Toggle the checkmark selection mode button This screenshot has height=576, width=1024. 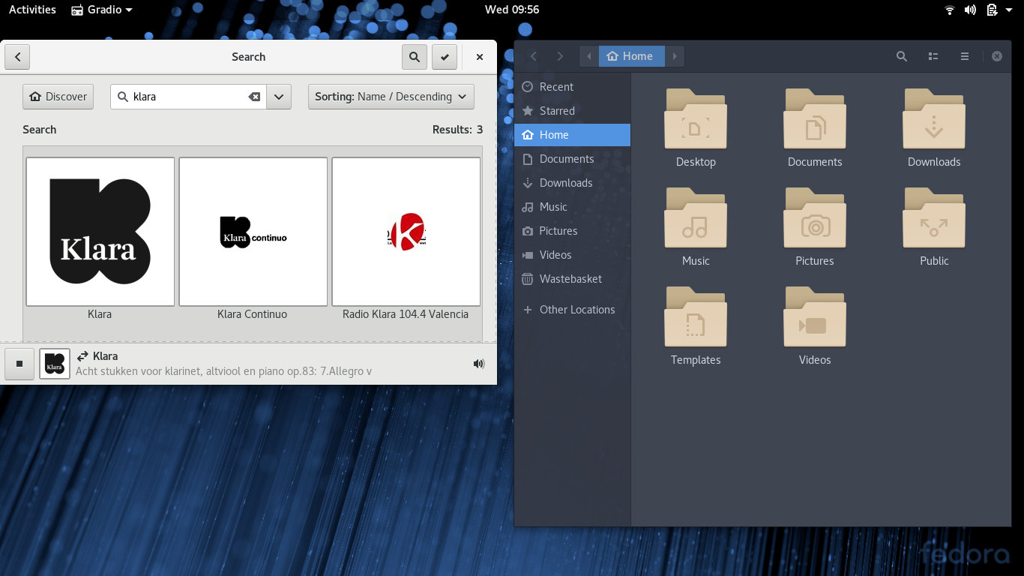(445, 57)
